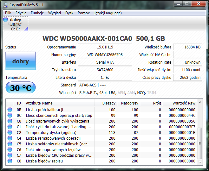Click the status orb in row C6
The width and height of the screenshot is (209, 171).
click(x=10, y=150)
